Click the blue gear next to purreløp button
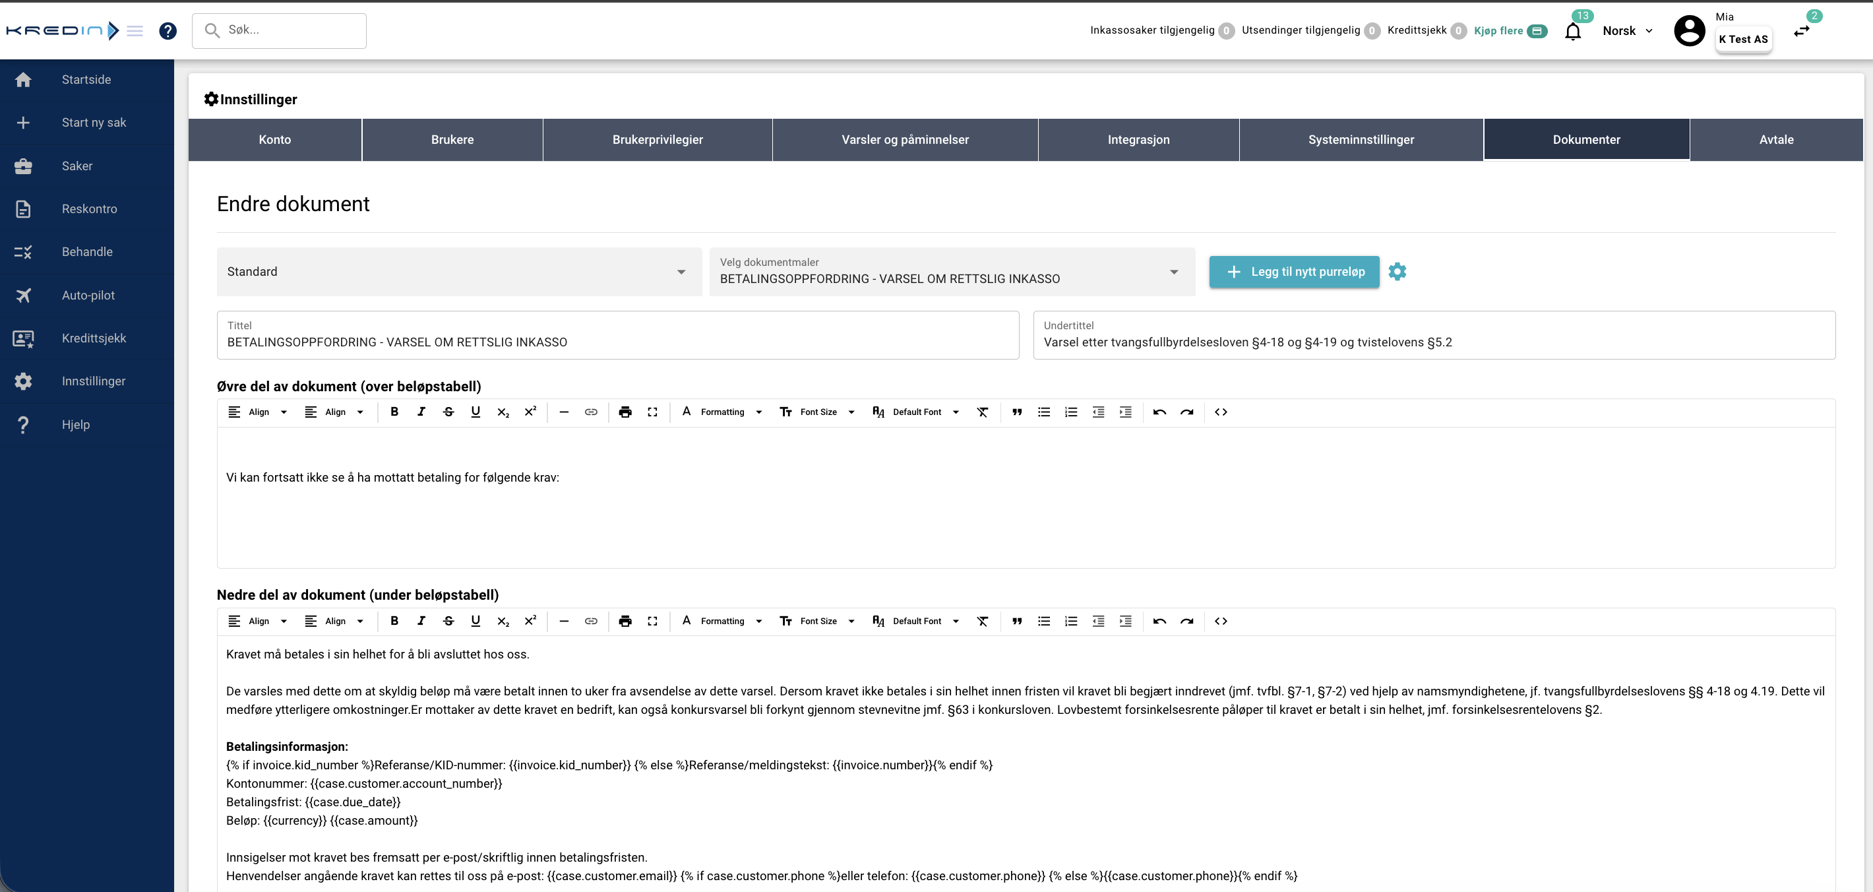 click(1397, 271)
